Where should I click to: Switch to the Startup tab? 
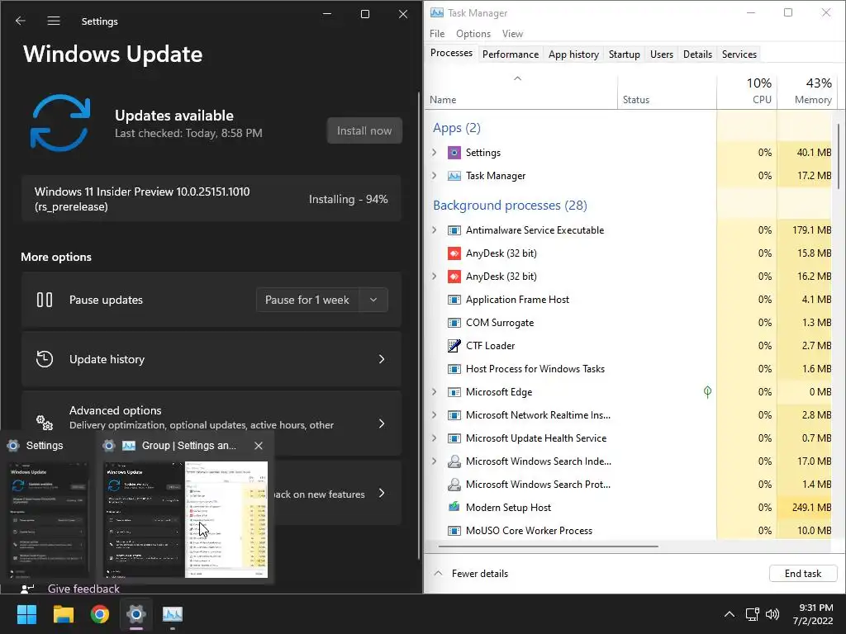625,54
